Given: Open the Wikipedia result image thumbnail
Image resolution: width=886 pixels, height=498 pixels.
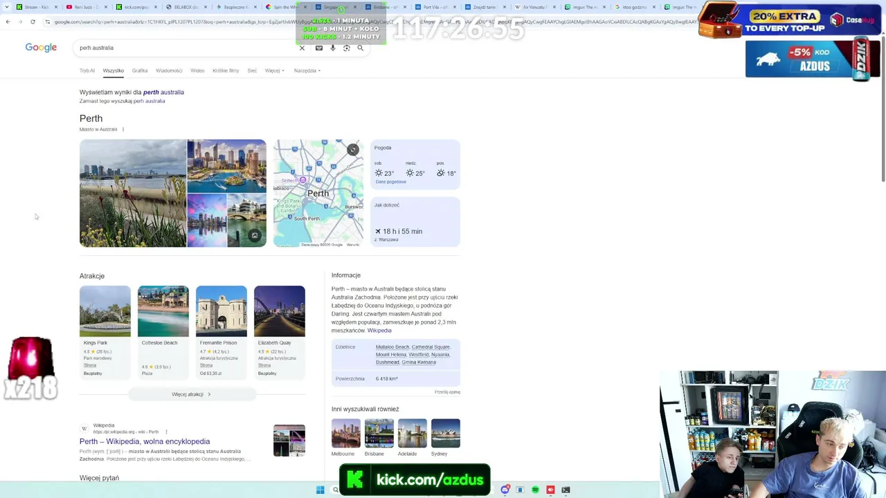Looking at the screenshot, I should (x=289, y=441).
